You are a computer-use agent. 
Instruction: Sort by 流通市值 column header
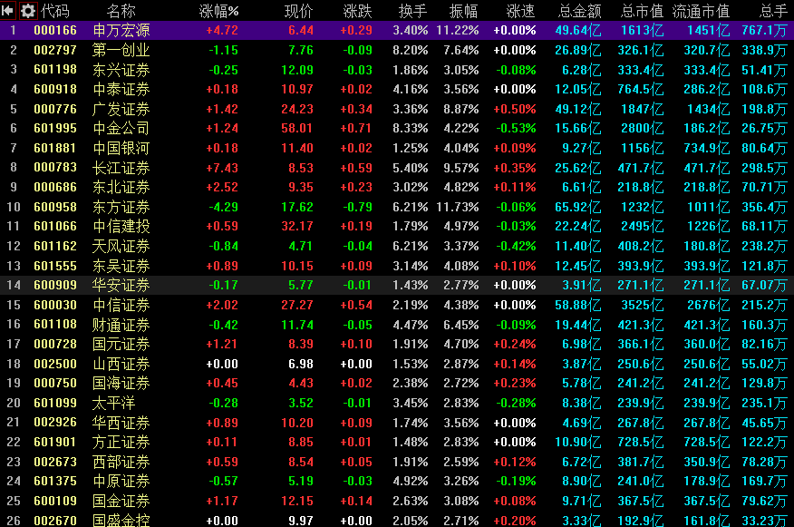(701, 11)
